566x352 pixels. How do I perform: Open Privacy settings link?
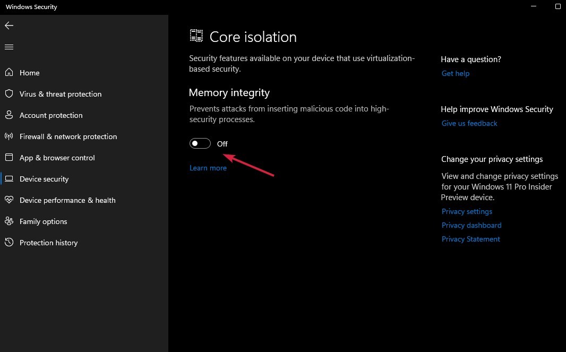pos(467,211)
